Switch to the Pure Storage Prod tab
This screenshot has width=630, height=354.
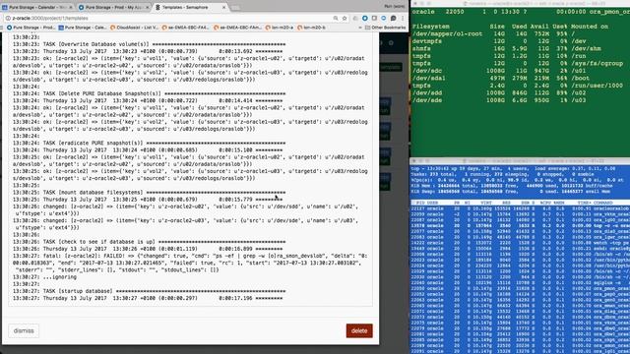[x=113, y=7]
